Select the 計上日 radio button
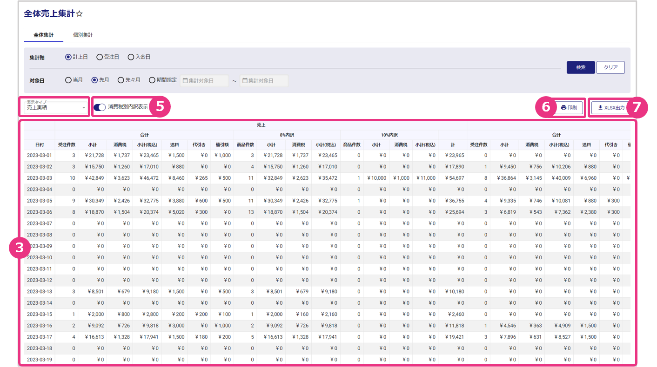Viewport: 657px width, 367px height. [x=68, y=57]
